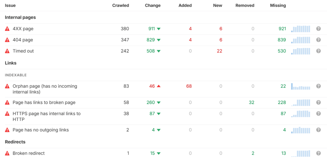
Task: Click the Removed column header
Action: click(245, 5)
